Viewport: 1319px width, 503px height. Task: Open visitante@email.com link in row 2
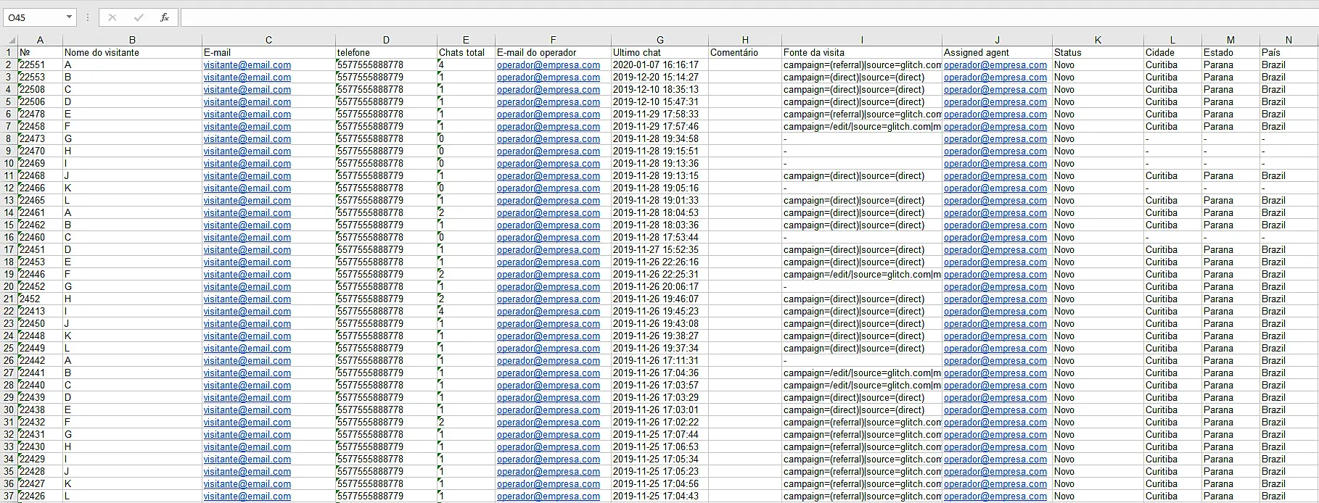[x=247, y=65]
